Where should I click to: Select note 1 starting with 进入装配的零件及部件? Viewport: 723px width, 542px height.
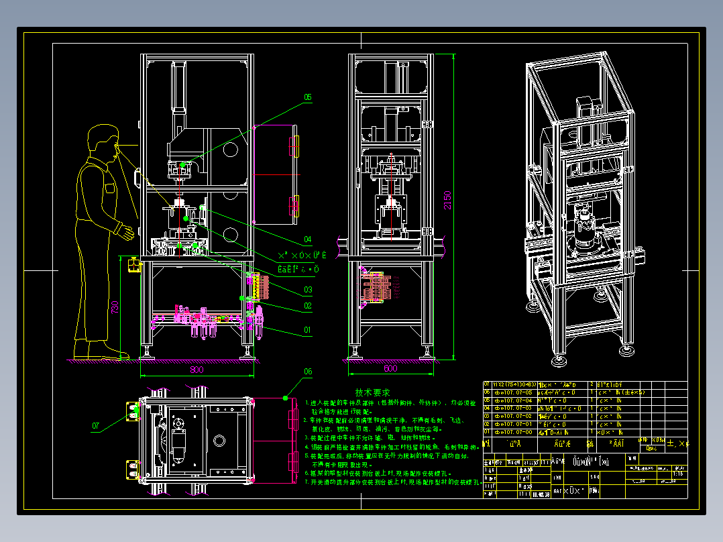390,407
